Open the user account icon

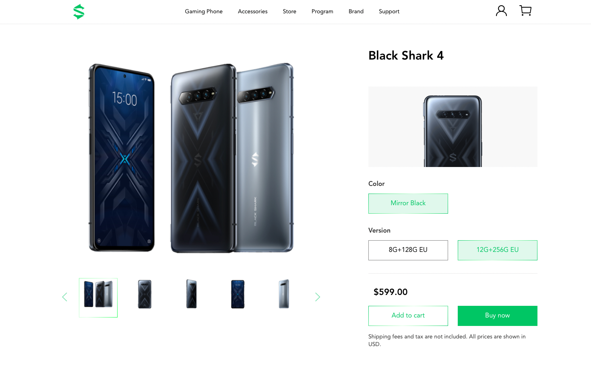[501, 11]
